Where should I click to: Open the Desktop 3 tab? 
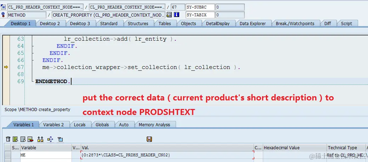pyautogui.click(x=80, y=23)
